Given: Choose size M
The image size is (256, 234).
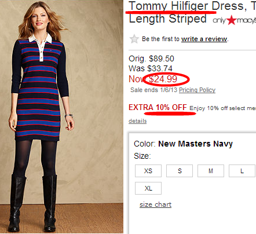Looking at the screenshot, I should tap(211, 171).
